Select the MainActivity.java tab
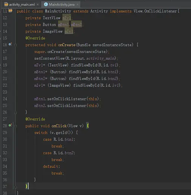The width and height of the screenshot is (191, 195). pyautogui.click(x=61, y=5)
